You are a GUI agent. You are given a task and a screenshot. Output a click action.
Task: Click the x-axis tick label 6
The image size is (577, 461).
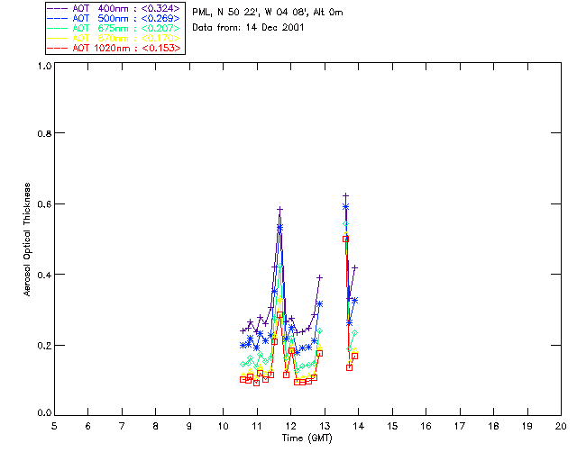(x=88, y=426)
